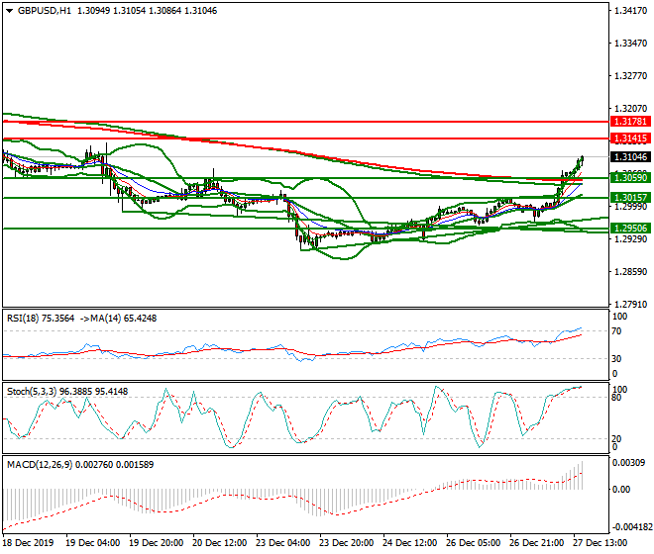Select the 23 Dec 04:00 time axis label

[282, 543]
